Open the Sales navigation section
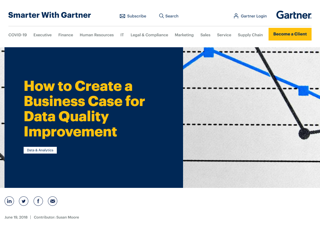Viewport: 320px width, 225px height. [x=205, y=35]
